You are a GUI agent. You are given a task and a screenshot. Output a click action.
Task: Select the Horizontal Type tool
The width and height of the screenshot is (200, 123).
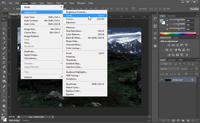pyautogui.click(x=4, y=91)
